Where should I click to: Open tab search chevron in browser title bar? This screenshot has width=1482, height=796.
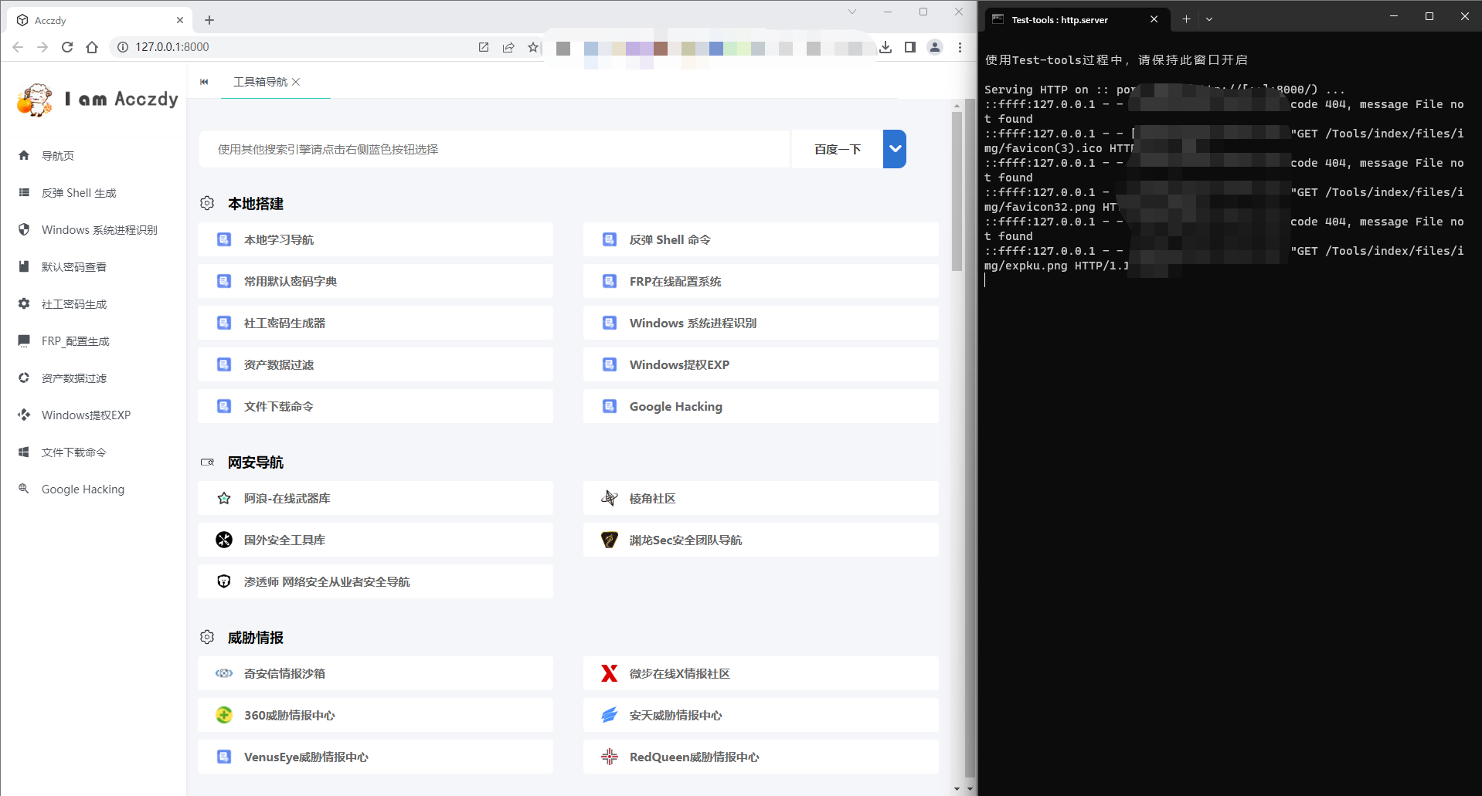[852, 12]
